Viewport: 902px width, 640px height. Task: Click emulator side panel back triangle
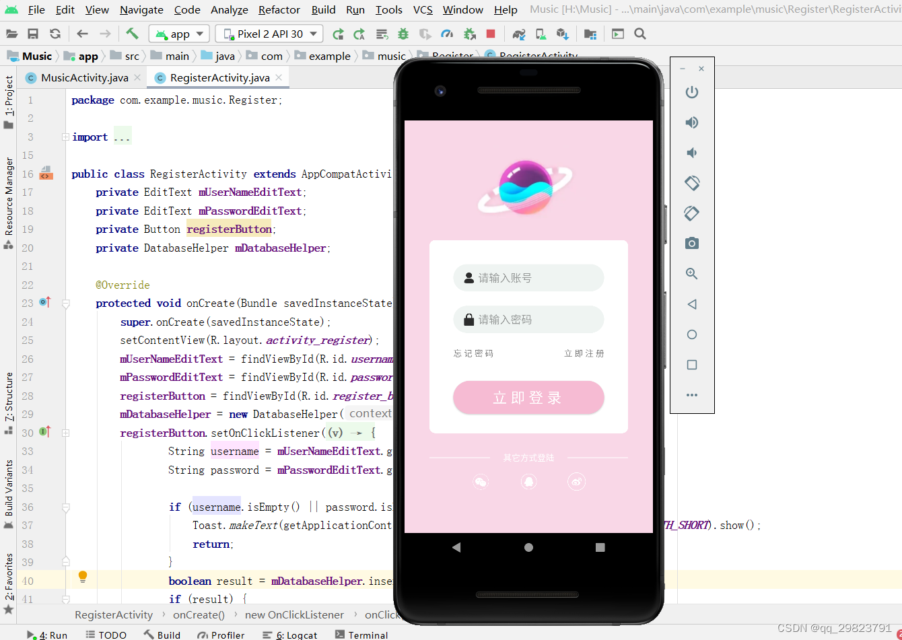(x=692, y=304)
